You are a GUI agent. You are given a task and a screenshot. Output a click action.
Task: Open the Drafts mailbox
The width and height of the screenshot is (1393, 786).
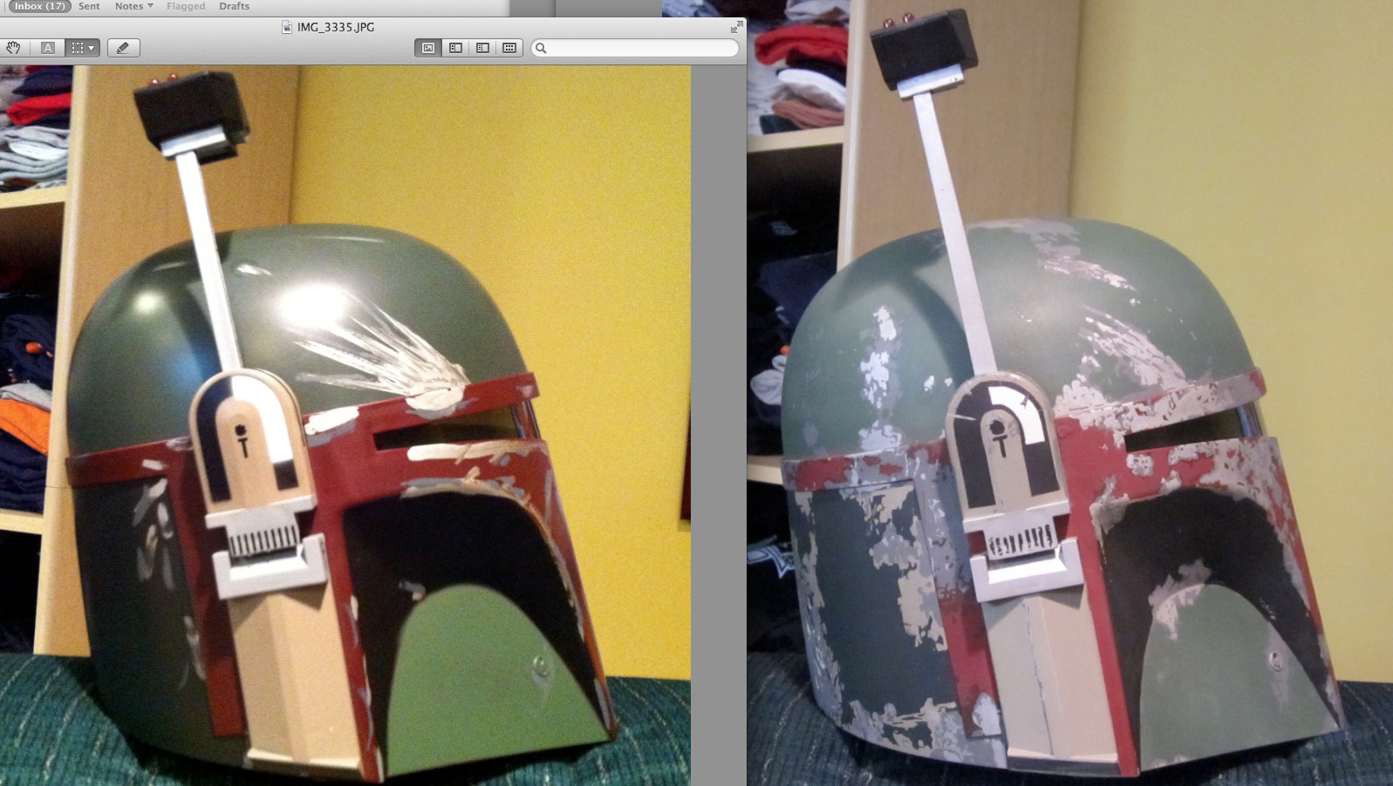234,6
